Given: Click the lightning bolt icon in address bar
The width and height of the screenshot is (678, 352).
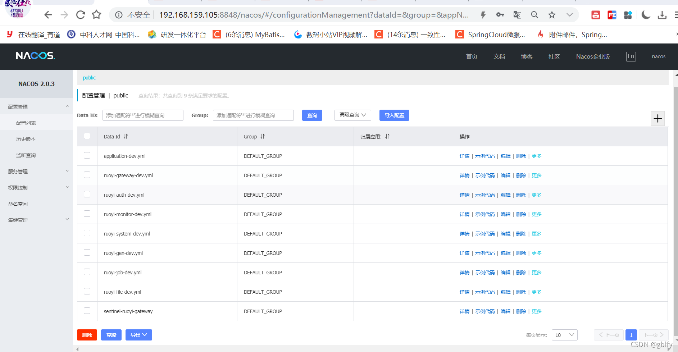Looking at the screenshot, I should point(483,15).
